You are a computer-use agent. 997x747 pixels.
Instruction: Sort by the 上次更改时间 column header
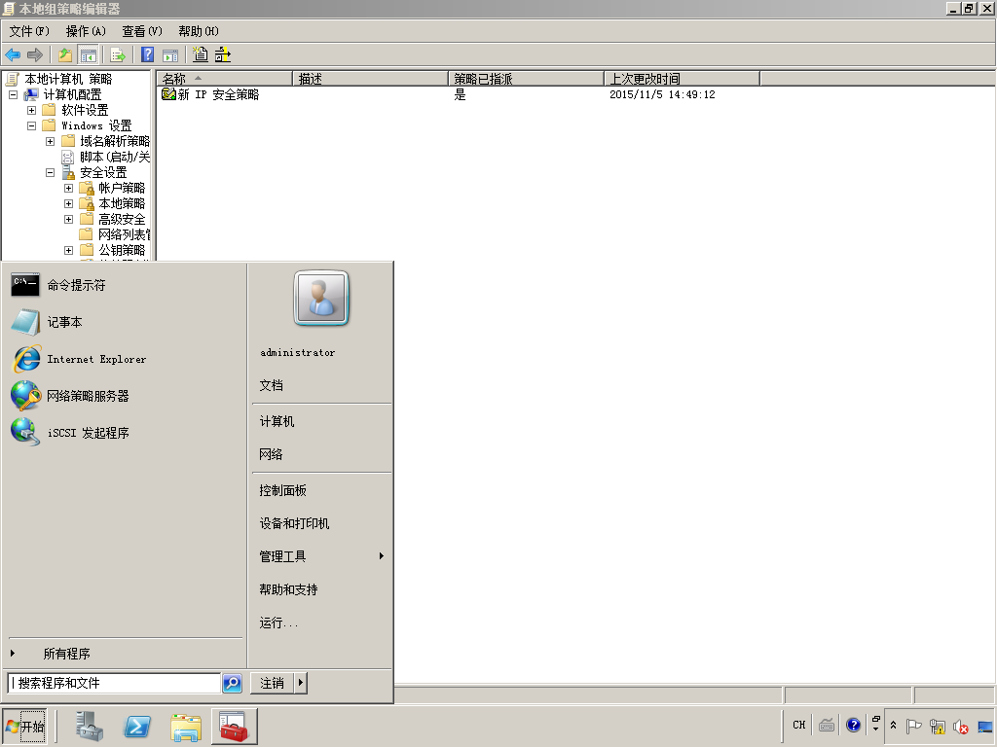pos(682,79)
